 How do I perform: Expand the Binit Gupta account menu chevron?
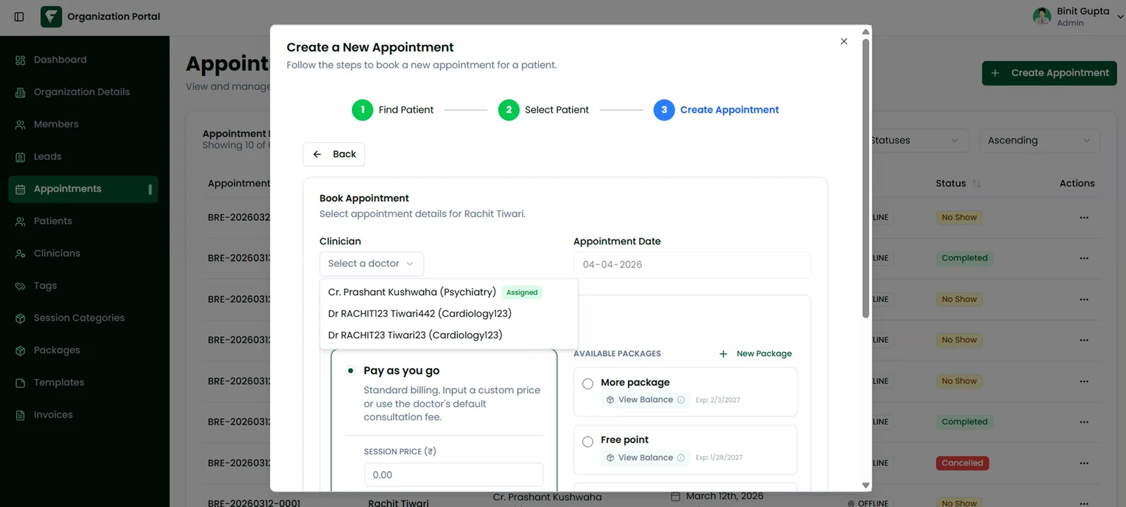coord(1120,16)
